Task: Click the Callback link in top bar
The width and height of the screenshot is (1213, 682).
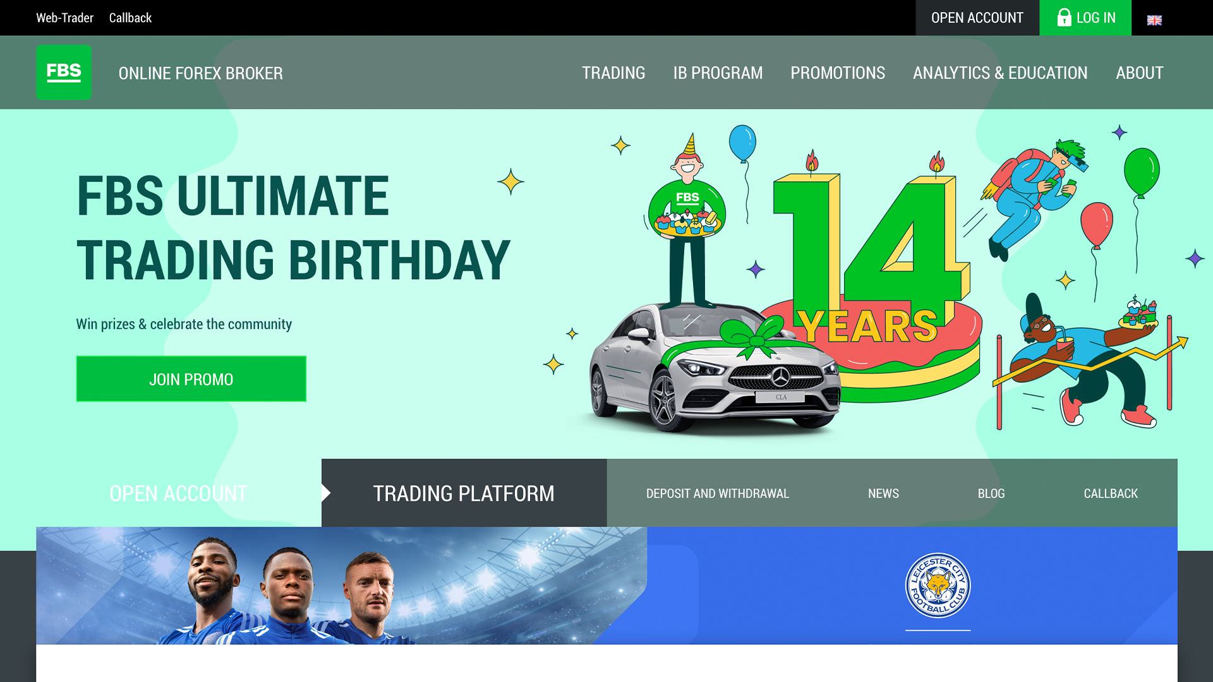Action: (130, 18)
